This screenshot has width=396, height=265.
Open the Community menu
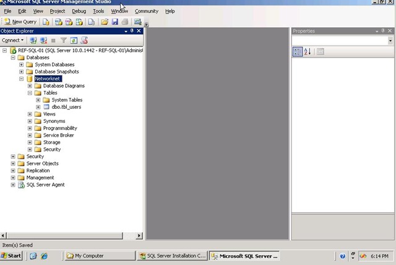[147, 11]
